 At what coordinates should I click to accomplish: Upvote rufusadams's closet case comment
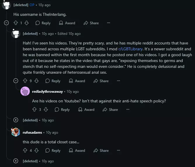coord(25,150)
